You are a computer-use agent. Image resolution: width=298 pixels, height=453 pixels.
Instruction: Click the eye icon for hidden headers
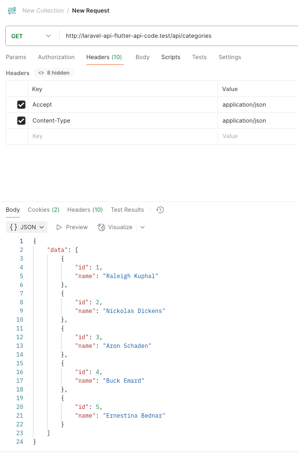(x=41, y=73)
